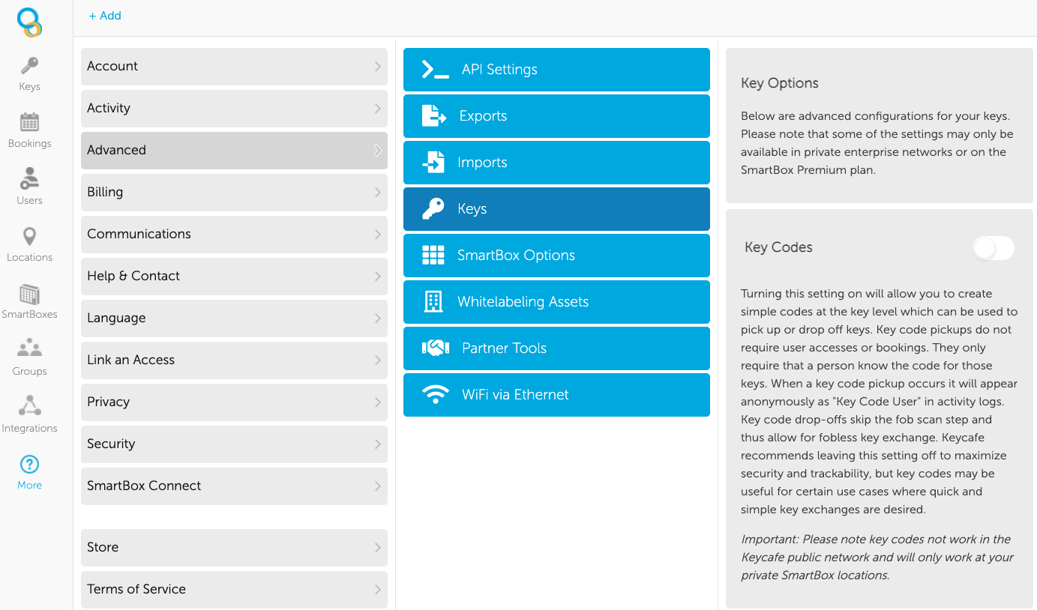
Task: Open the API Settings tile
Action: (556, 70)
